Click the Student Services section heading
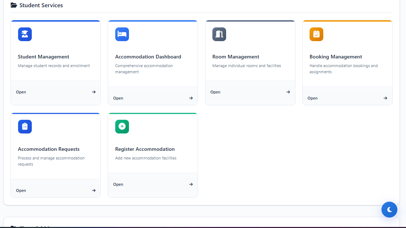406x228 pixels. click(x=41, y=5)
